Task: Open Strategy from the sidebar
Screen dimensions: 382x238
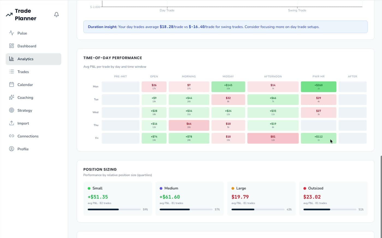Action: pyautogui.click(x=33, y=110)
